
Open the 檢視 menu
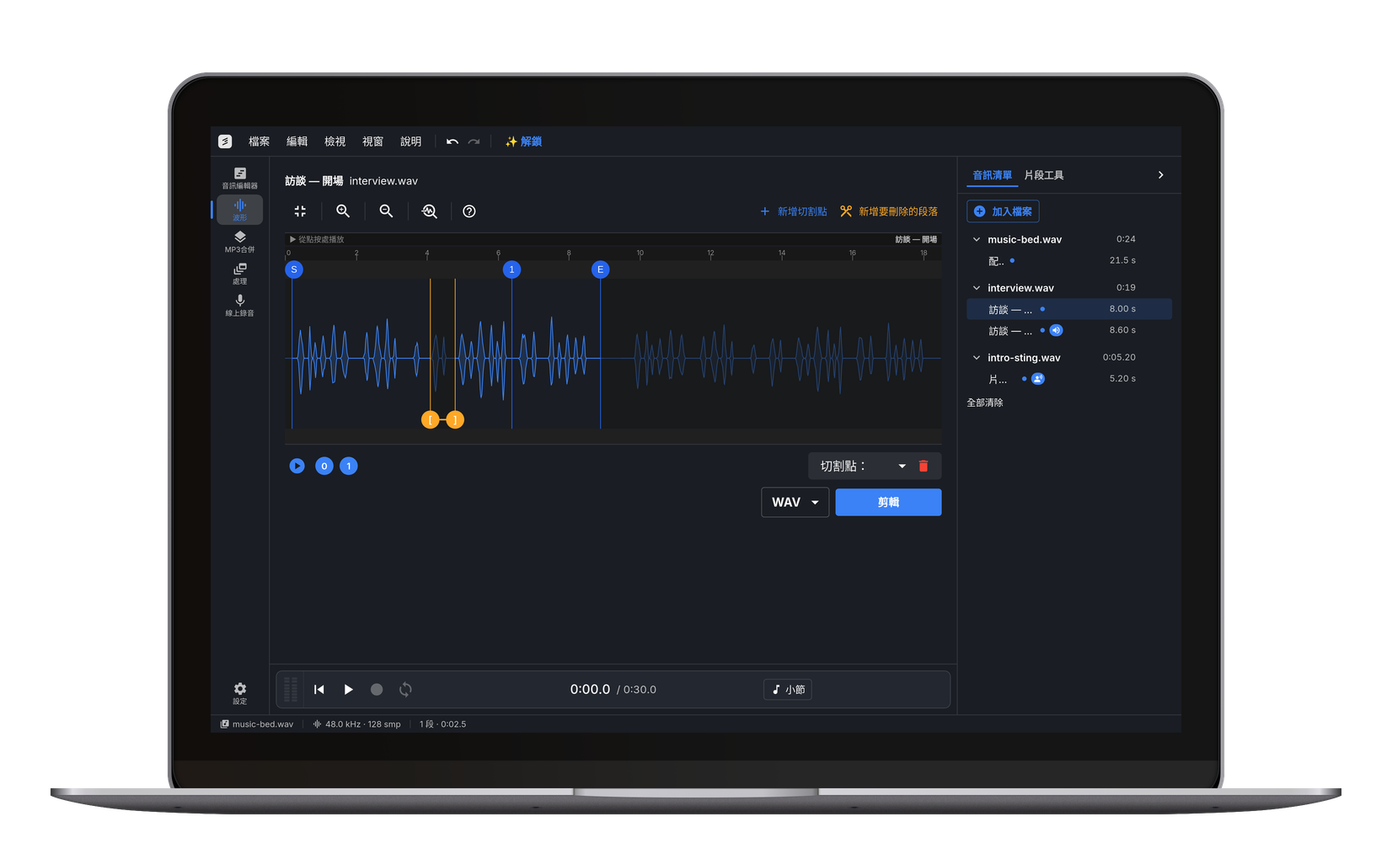tap(335, 141)
